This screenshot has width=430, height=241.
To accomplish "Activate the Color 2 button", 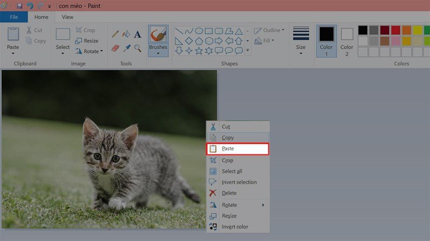I will (x=347, y=41).
